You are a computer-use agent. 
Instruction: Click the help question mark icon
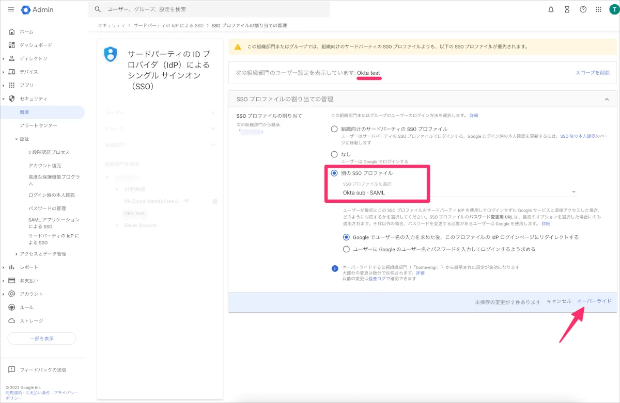583,10
